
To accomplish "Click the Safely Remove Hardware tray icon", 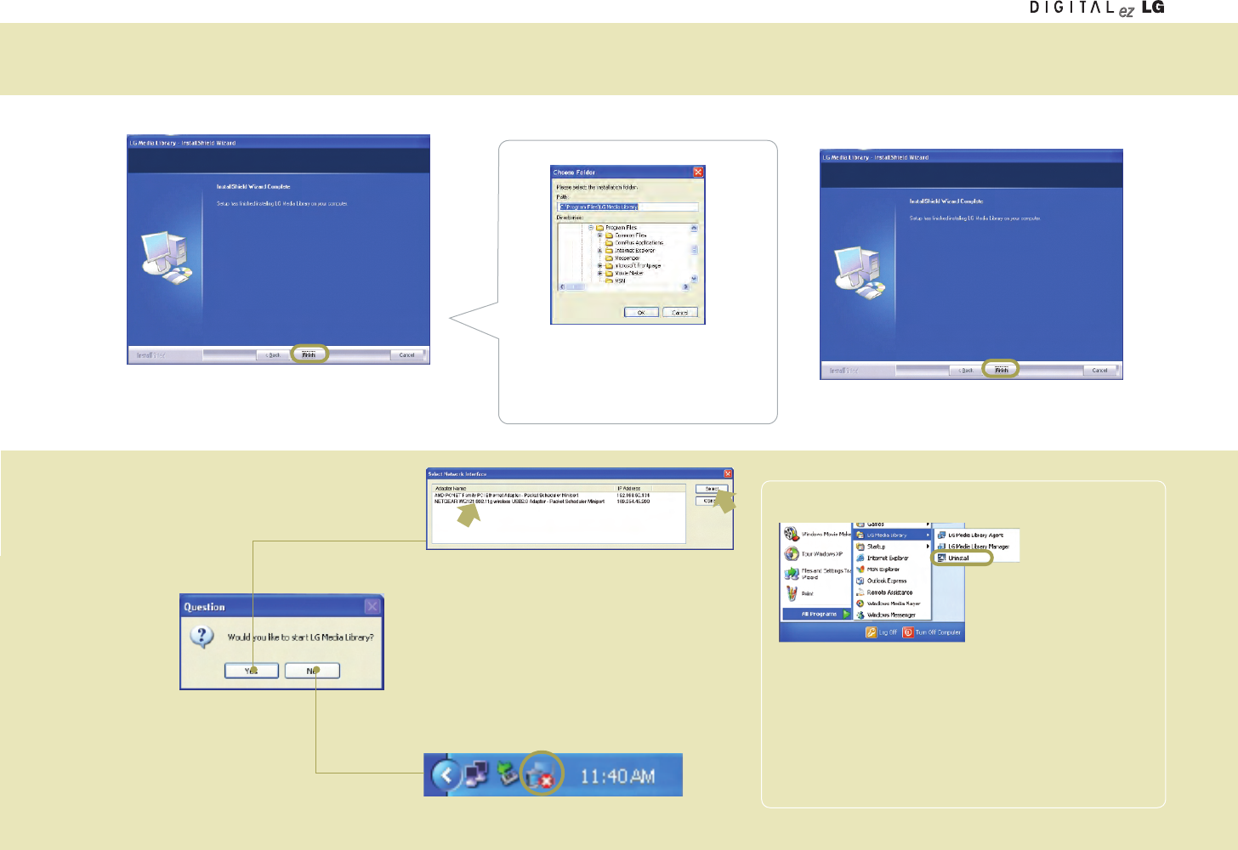I will tap(508, 773).
